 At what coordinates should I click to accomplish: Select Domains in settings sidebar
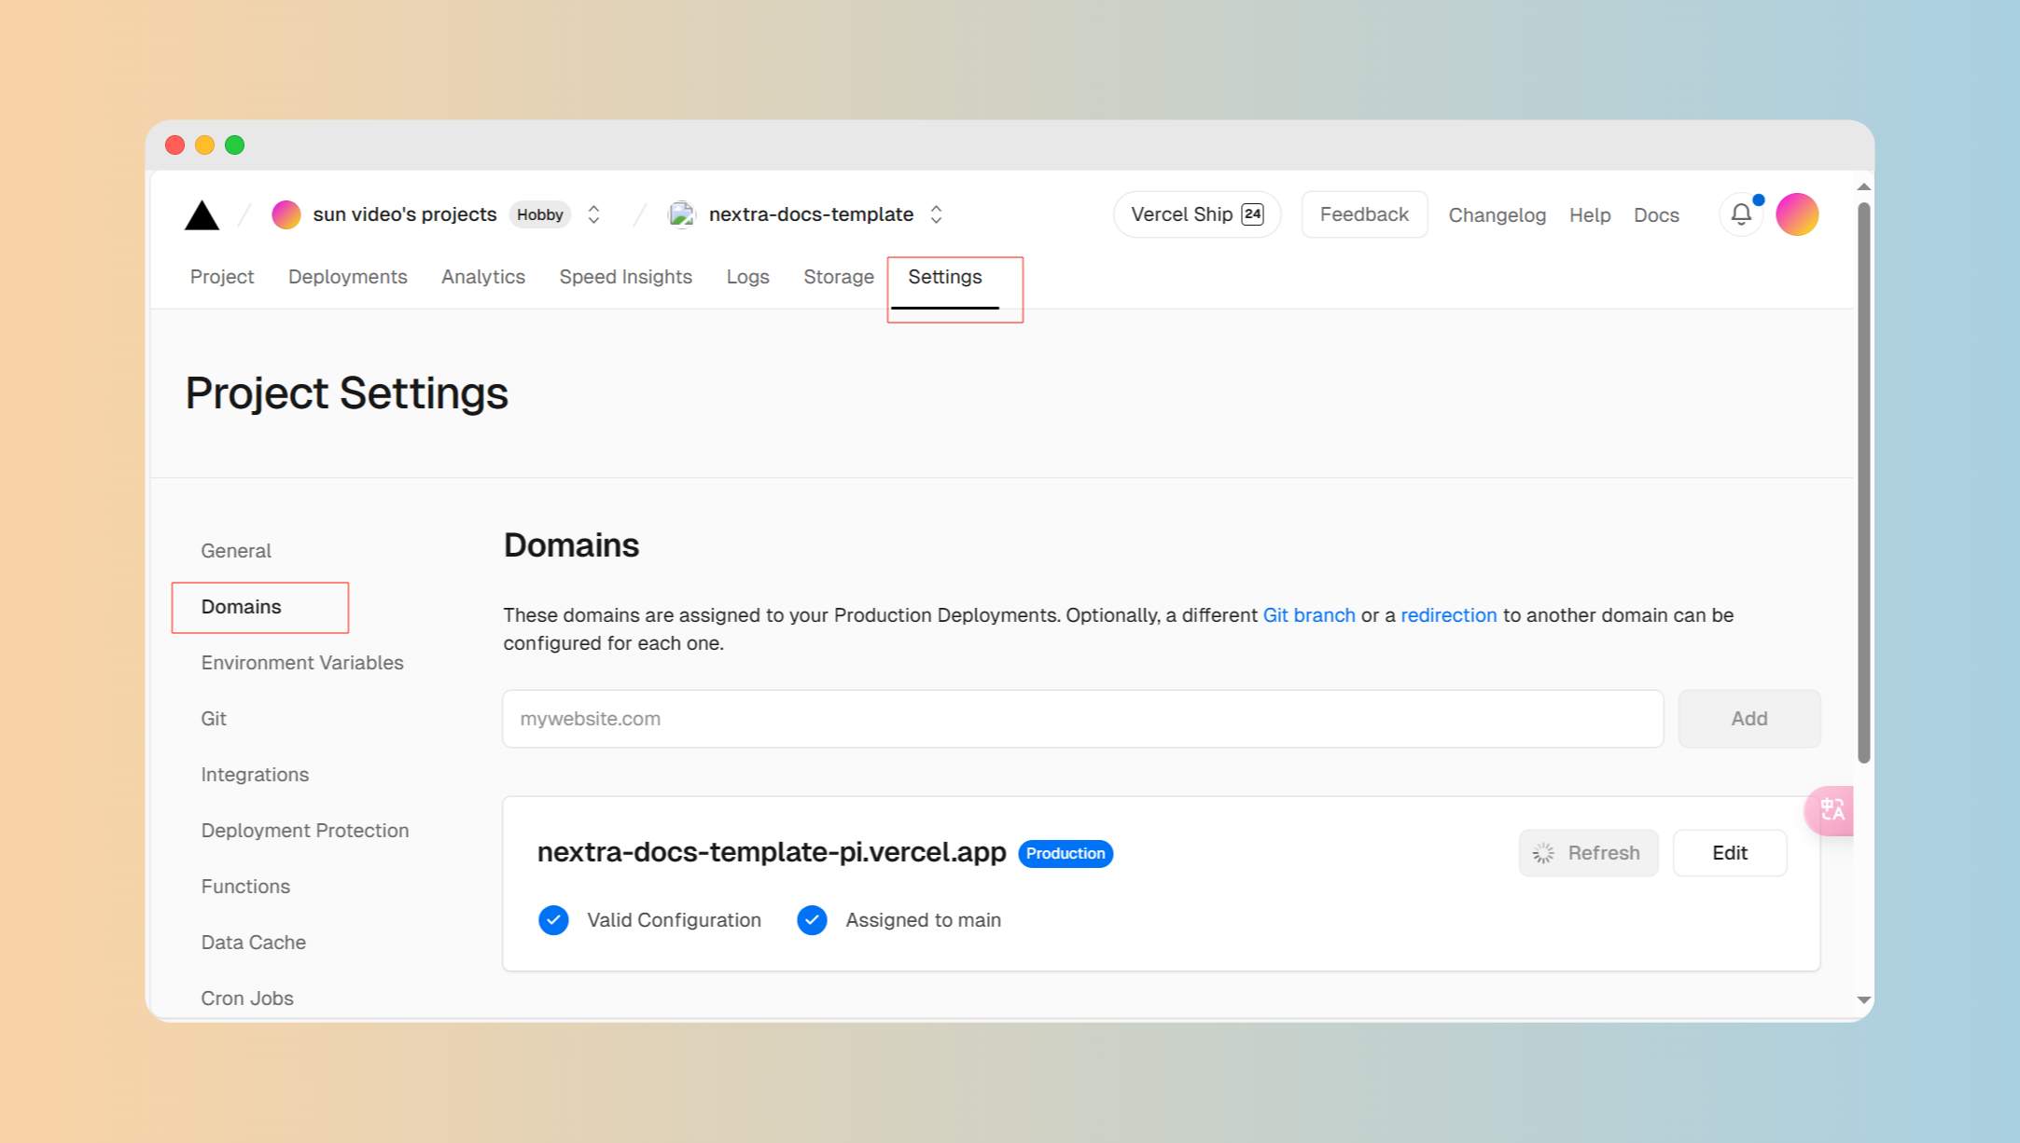(x=241, y=607)
